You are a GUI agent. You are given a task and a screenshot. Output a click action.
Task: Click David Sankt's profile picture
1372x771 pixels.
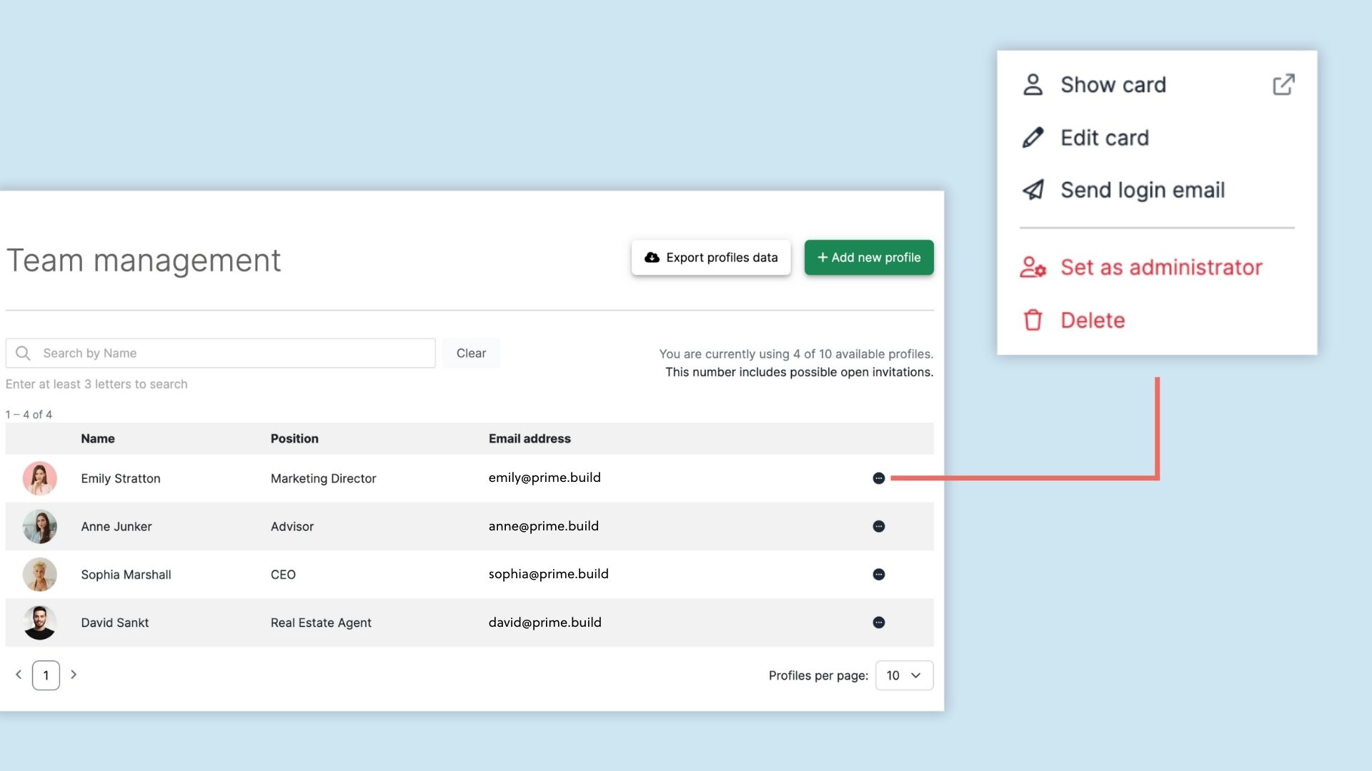[x=40, y=623]
